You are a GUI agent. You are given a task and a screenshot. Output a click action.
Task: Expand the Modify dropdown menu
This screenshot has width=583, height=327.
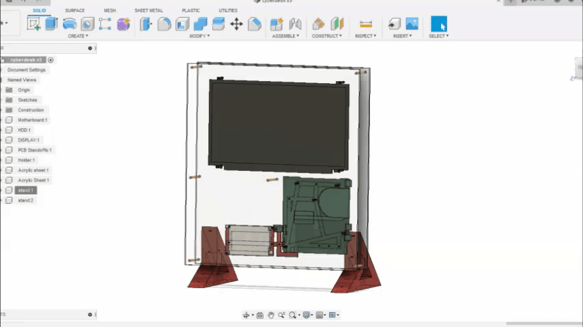pyautogui.click(x=199, y=36)
